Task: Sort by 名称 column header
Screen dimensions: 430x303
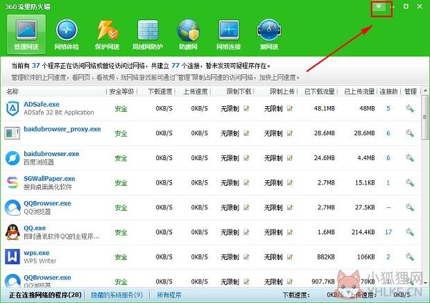Action: (x=12, y=92)
